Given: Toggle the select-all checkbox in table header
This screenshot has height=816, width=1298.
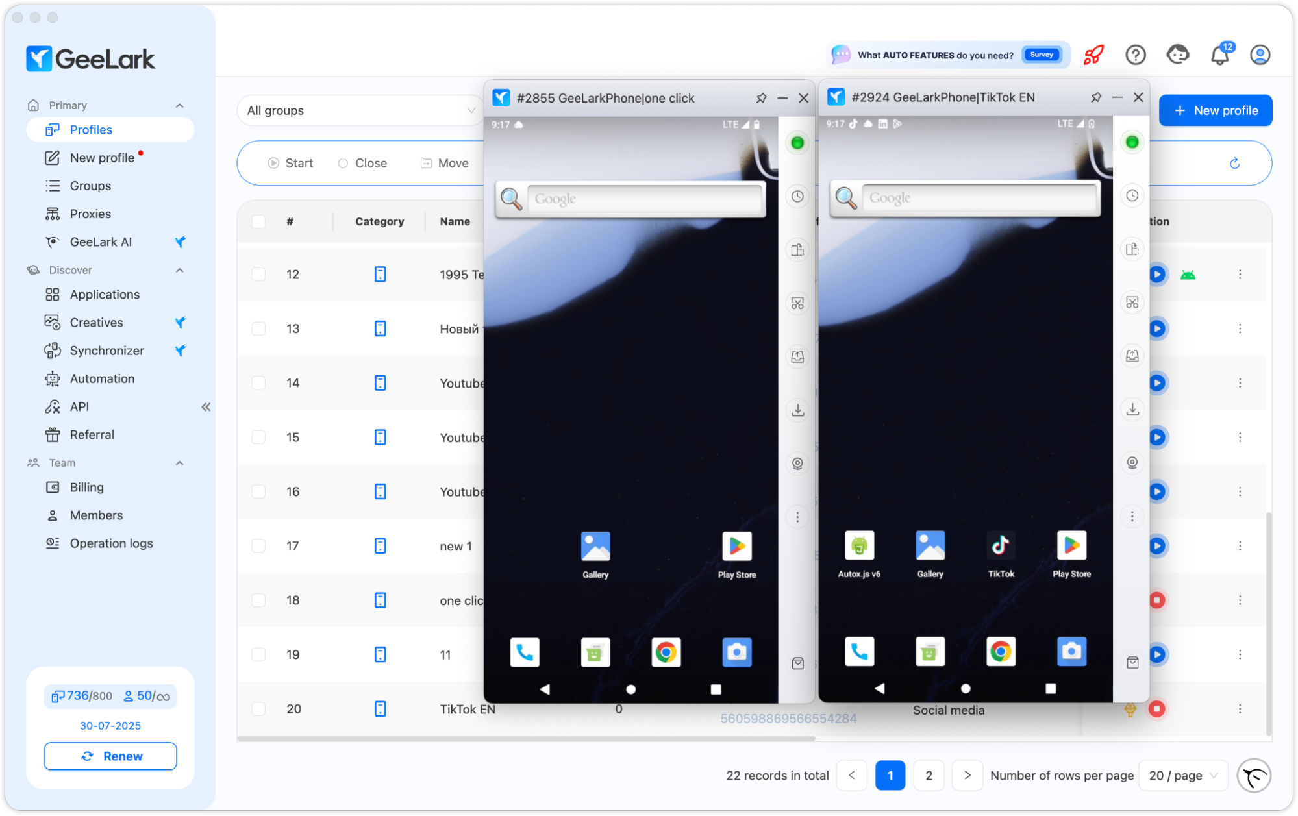Looking at the screenshot, I should (x=258, y=221).
